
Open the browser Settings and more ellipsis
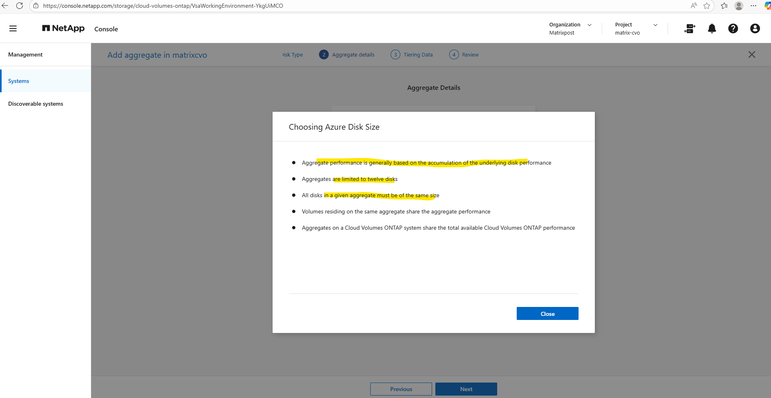754,6
